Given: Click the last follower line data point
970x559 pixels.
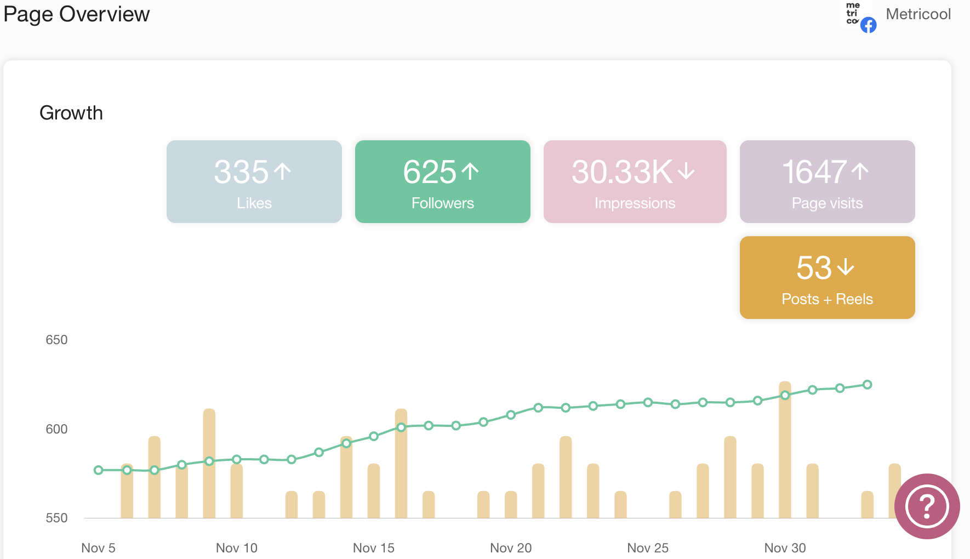Looking at the screenshot, I should click(x=868, y=385).
